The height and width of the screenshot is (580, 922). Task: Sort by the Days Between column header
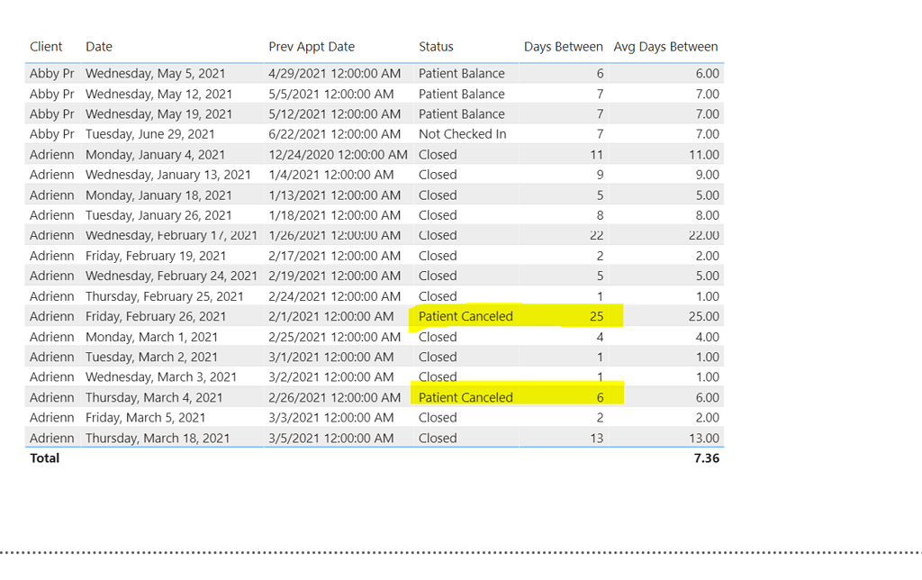[x=563, y=46]
